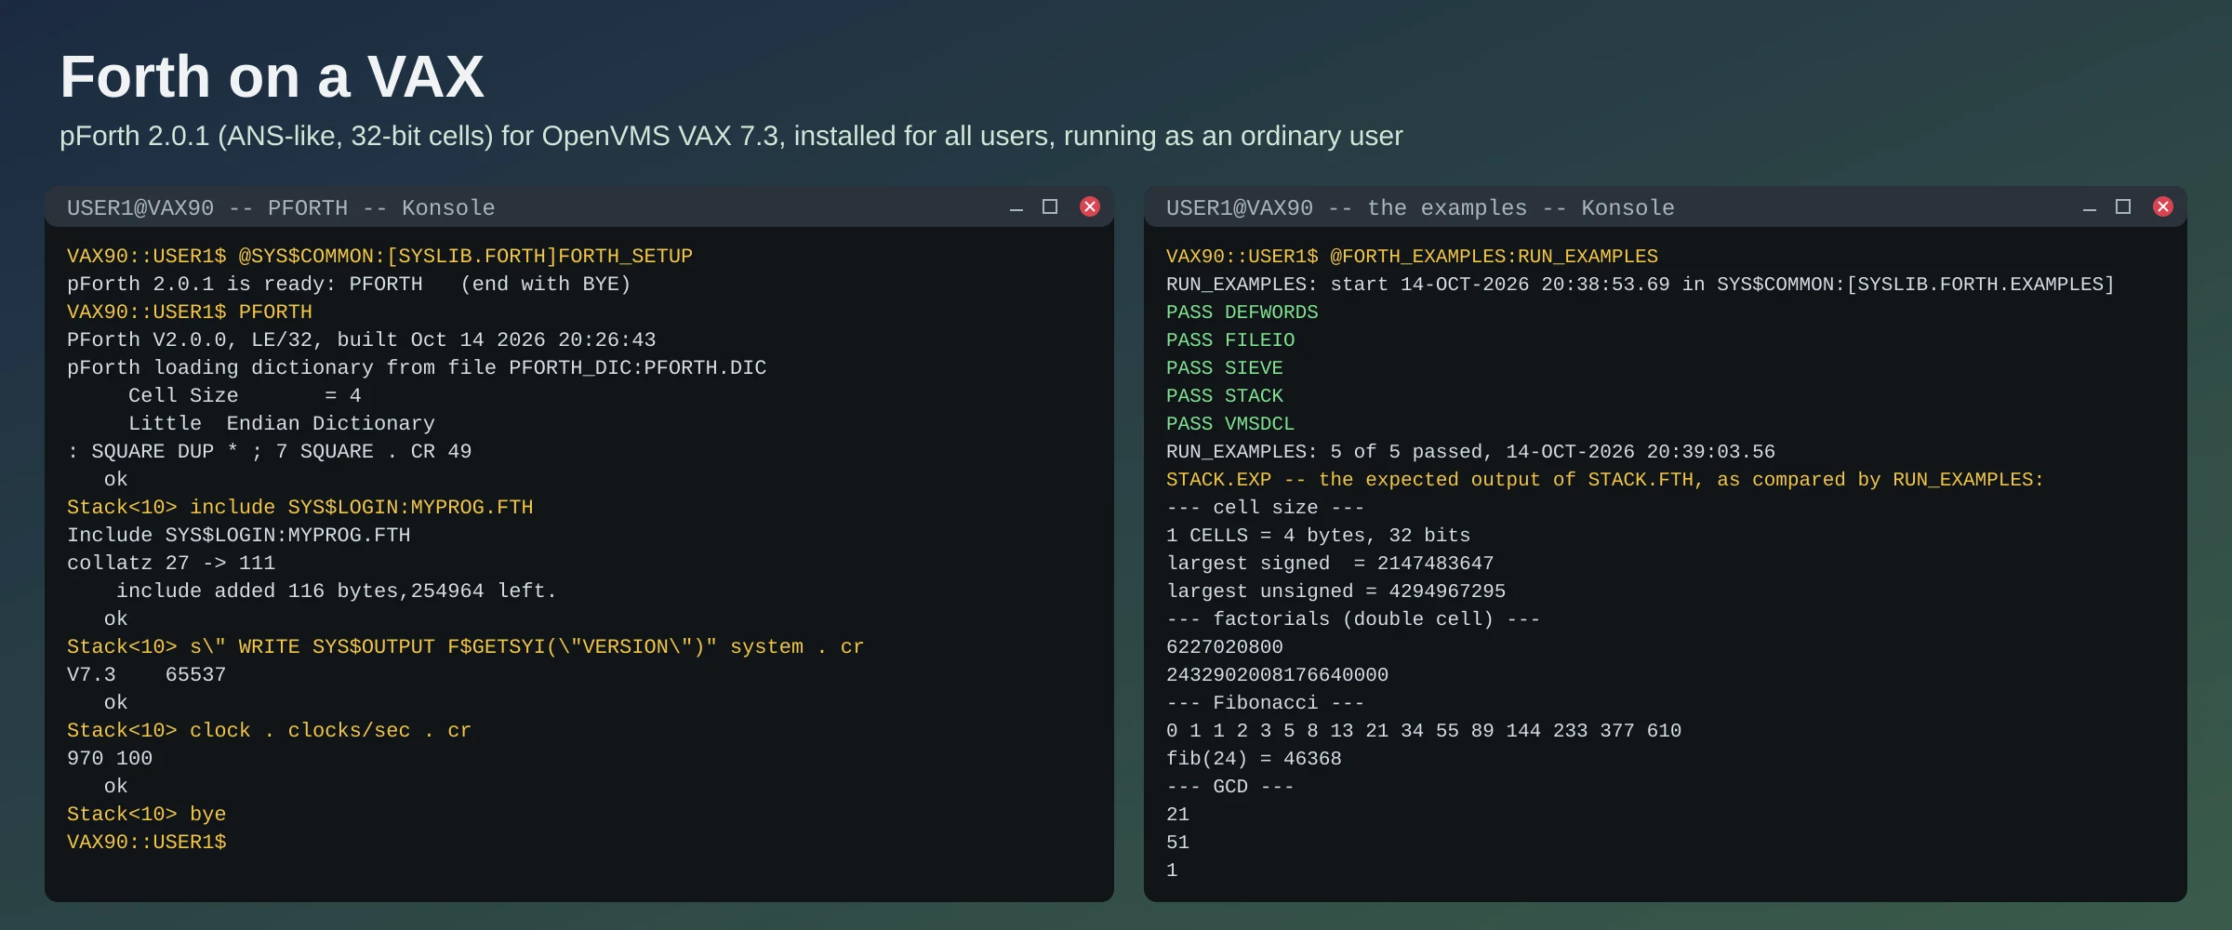The width and height of the screenshot is (2232, 930).
Task: Click the 'PASS VMSDCL' result
Action: click(x=1230, y=423)
